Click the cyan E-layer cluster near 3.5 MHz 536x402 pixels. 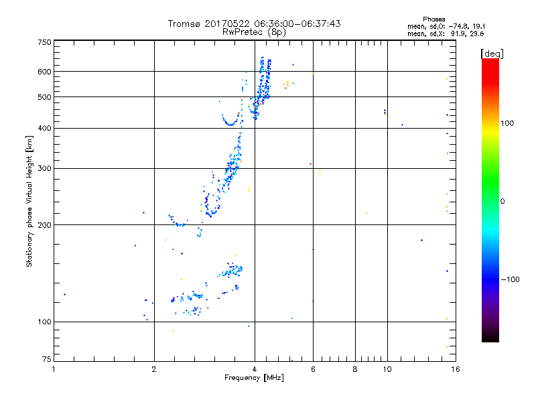tap(230, 271)
